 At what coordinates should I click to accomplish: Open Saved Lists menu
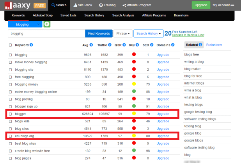[x=68, y=15]
